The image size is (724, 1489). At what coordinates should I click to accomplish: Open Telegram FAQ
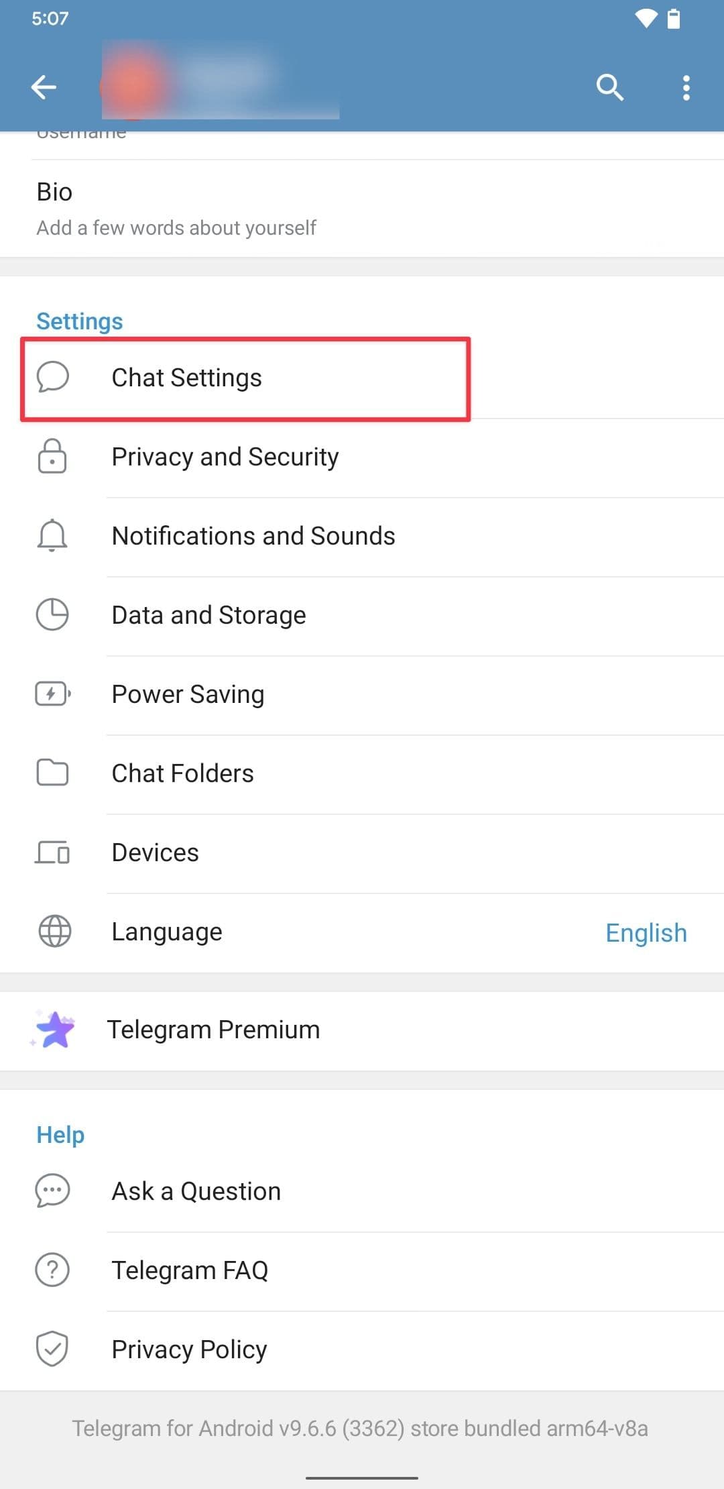pos(190,1271)
